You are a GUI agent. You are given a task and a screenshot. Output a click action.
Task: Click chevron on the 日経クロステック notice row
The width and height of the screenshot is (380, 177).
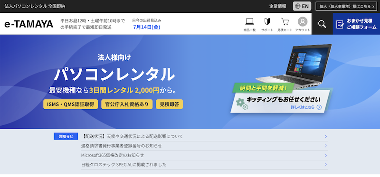tap(326, 165)
